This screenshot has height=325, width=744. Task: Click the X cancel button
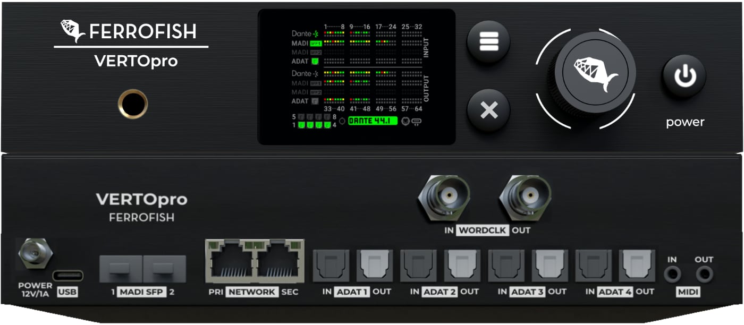(488, 110)
